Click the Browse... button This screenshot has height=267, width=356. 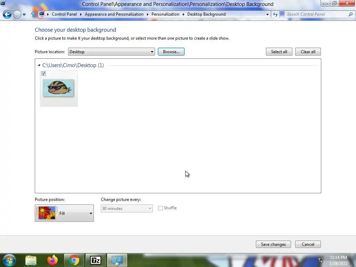(171, 52)
